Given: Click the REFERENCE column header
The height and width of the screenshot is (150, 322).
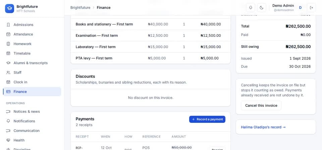Looking at the screenshot, I should click(x=151, y=137).
